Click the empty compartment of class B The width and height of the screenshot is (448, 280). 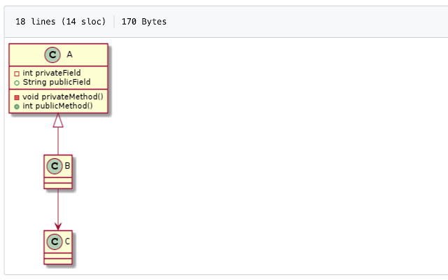coord(58,181)
